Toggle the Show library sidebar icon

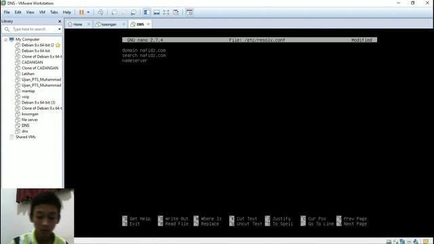tap(147, 12)
